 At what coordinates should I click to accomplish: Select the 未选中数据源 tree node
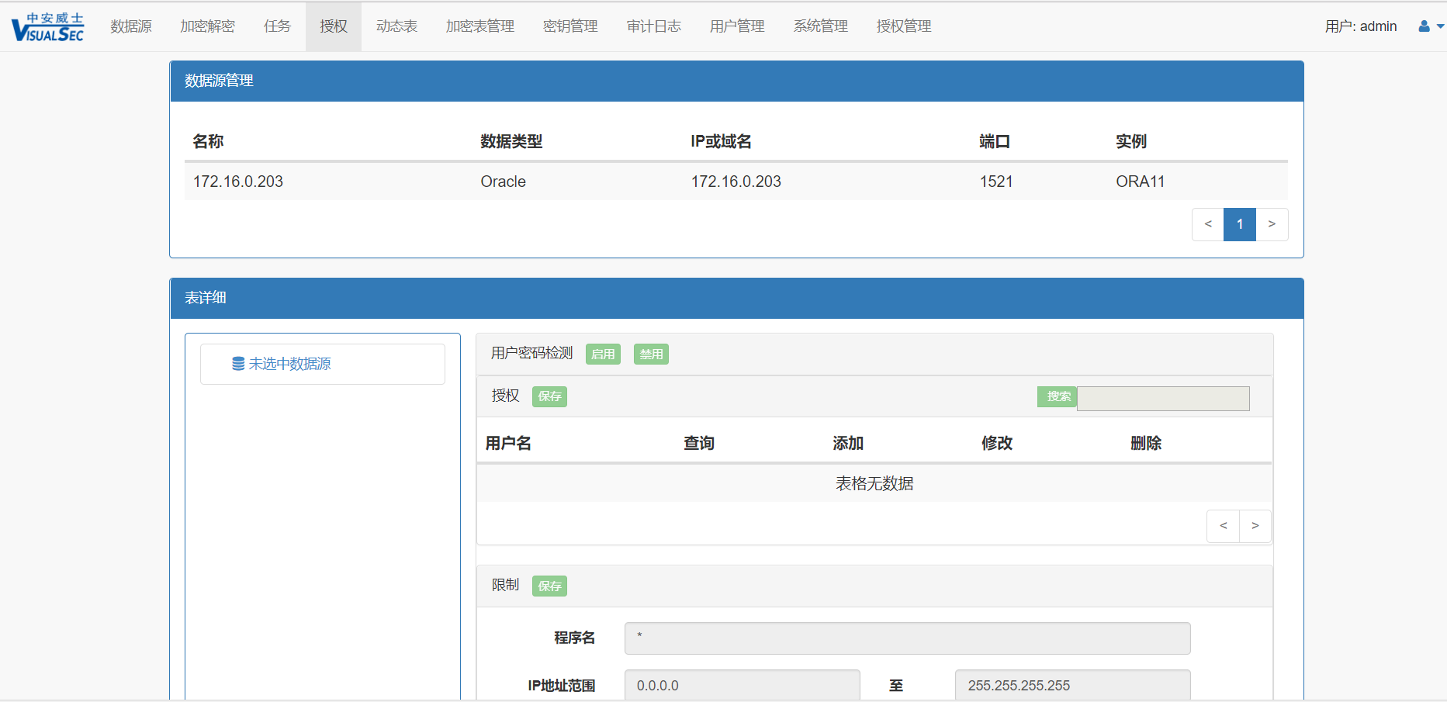(289, 364)
